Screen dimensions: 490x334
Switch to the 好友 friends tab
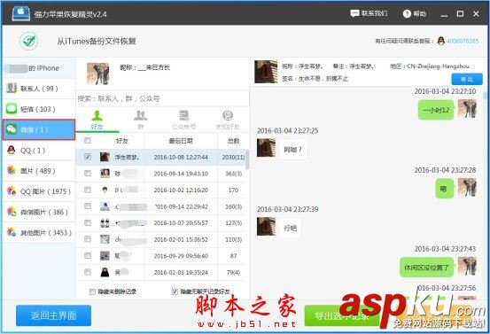coord(97,120)
